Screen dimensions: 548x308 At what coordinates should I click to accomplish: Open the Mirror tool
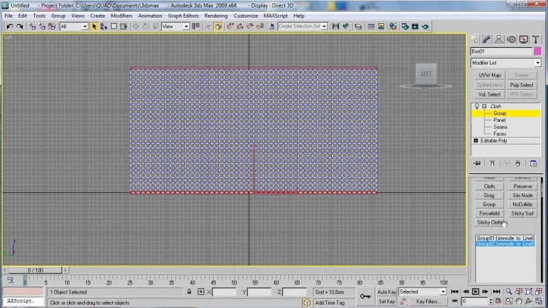click(336, 27)
